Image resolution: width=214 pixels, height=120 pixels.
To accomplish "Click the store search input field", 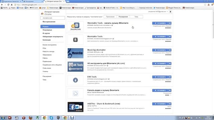I will click(52, 18).
